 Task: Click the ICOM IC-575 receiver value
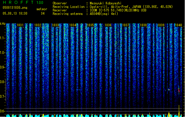118,10
